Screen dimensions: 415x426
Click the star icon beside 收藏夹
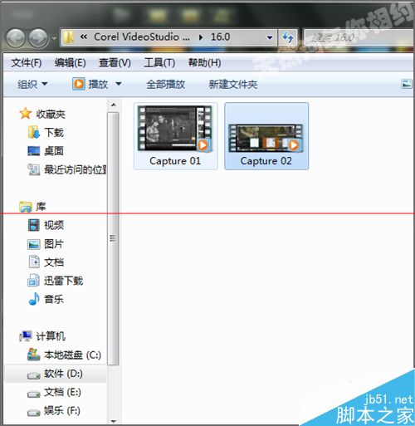25,114
